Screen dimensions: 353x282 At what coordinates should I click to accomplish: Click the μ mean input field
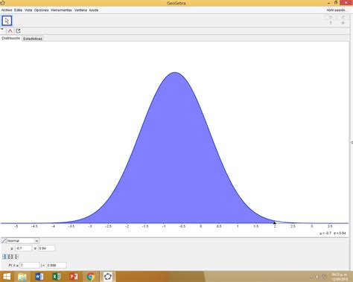[24, 249]
